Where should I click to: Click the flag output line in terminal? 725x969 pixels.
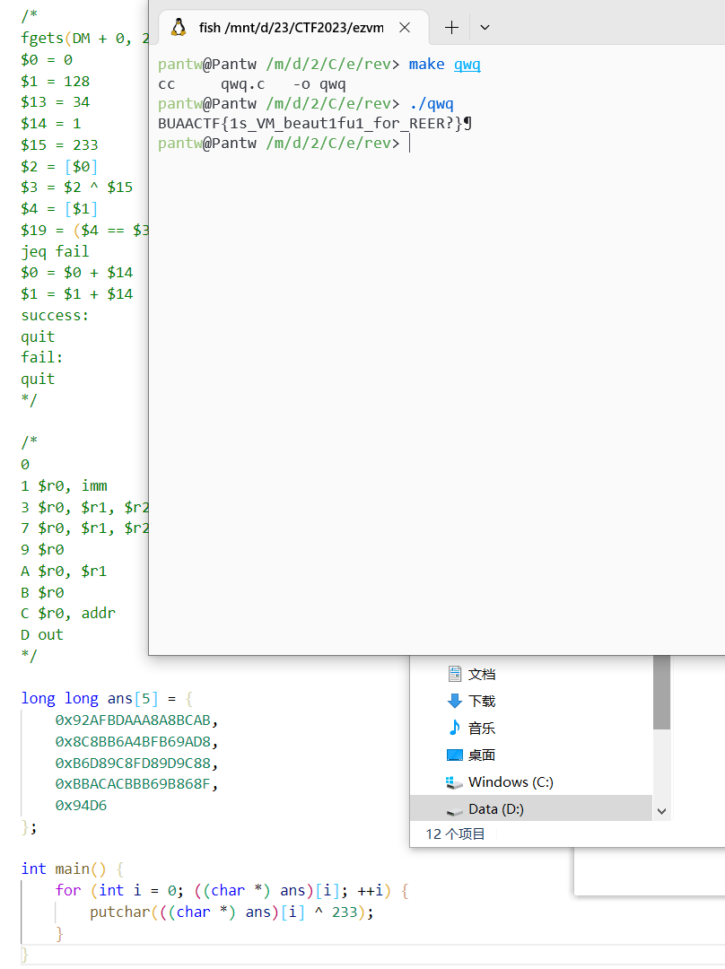[x=314, y=124]
